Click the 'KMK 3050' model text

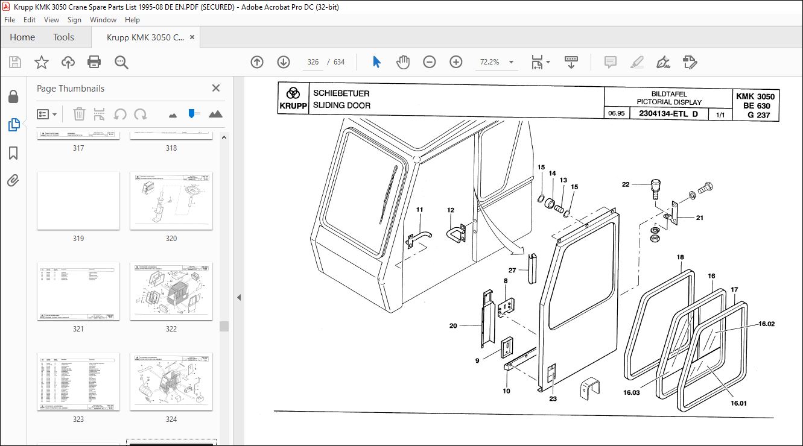[755, 96]
